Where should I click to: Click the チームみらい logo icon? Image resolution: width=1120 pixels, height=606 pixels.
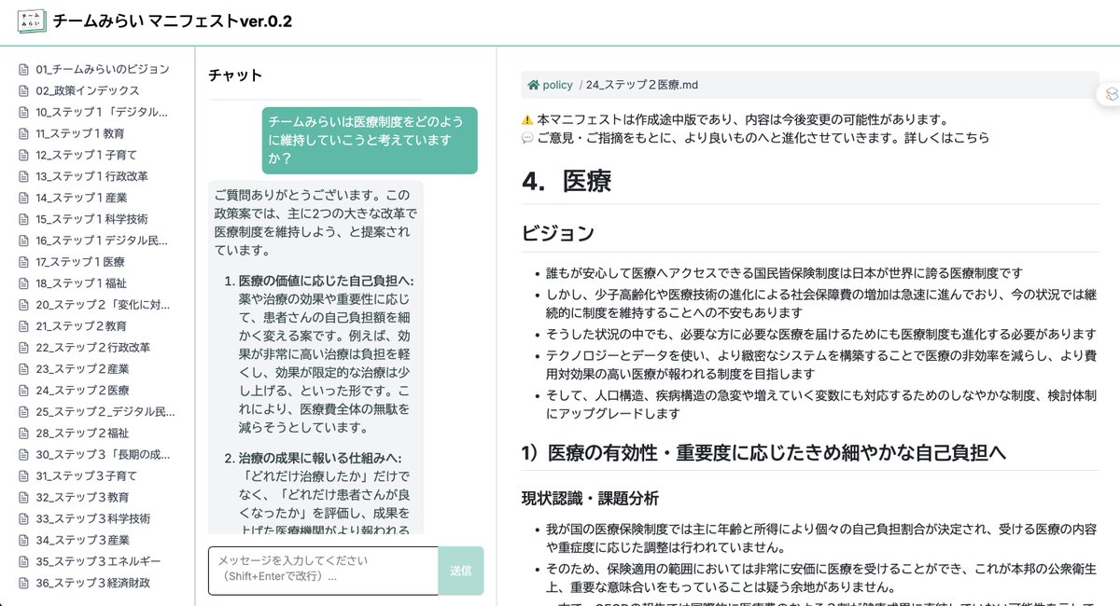pos(31,21)
